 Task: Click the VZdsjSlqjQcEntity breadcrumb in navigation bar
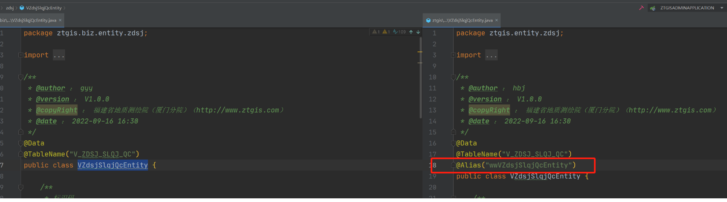(43, 8)
